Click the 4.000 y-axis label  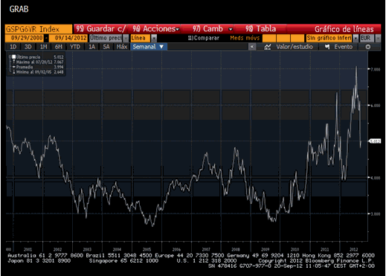point(376,178)
